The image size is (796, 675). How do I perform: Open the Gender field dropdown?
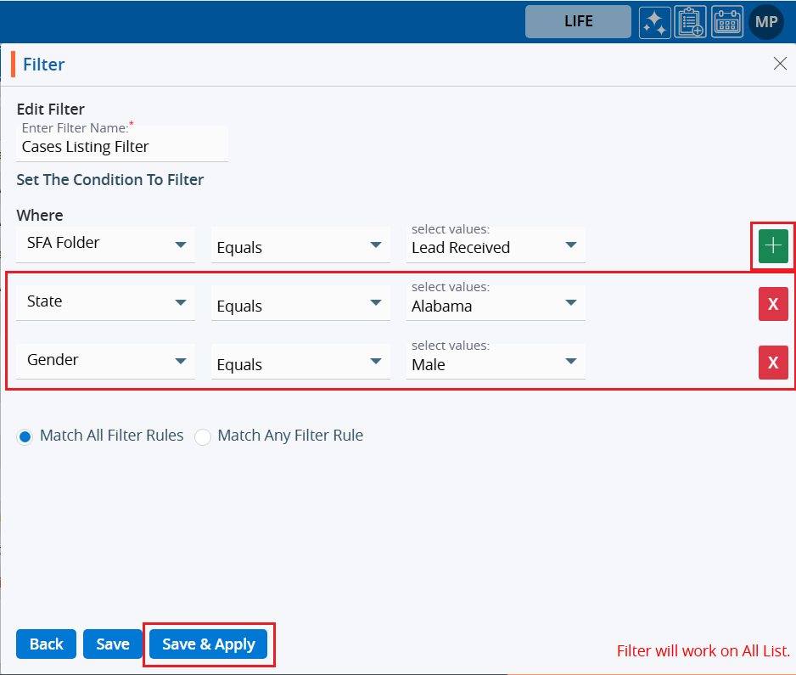105,361
